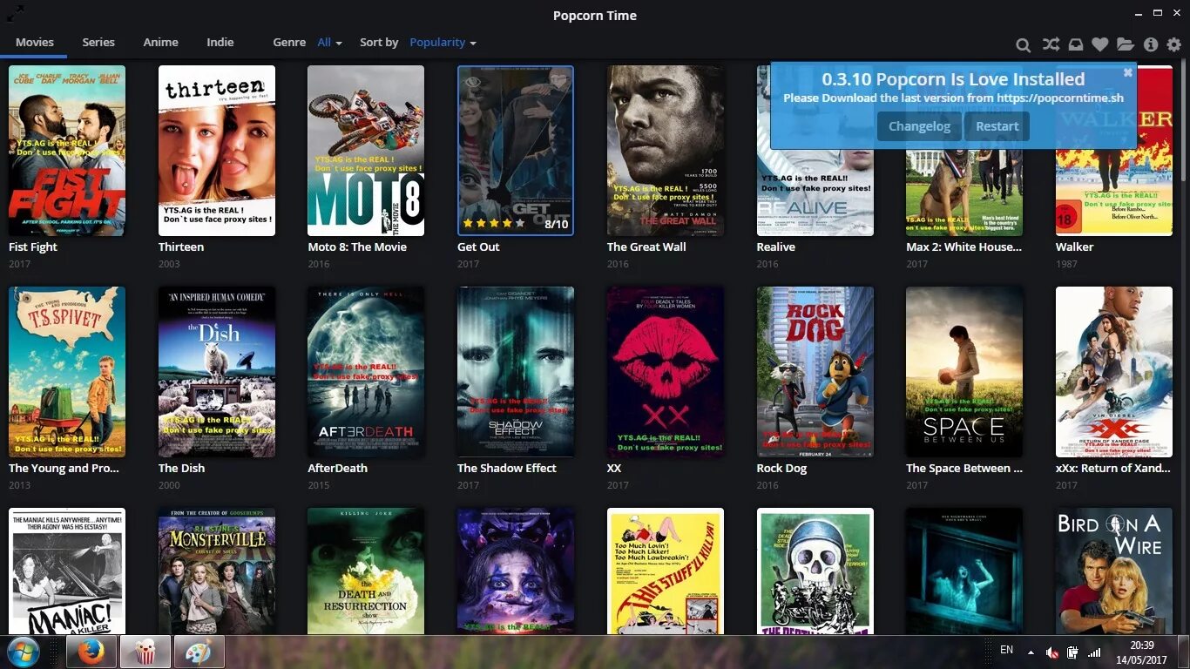Open the About info icon
1190x669 pixels.
click(1151, 44)
